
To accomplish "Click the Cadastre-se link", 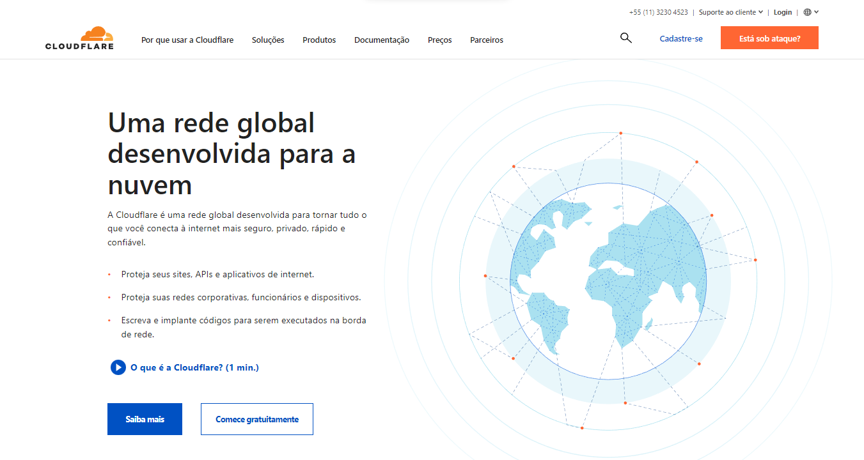I will [680, 38].
